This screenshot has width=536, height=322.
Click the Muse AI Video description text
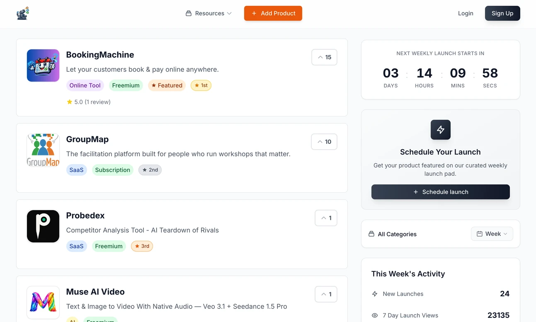pos(177,307)
